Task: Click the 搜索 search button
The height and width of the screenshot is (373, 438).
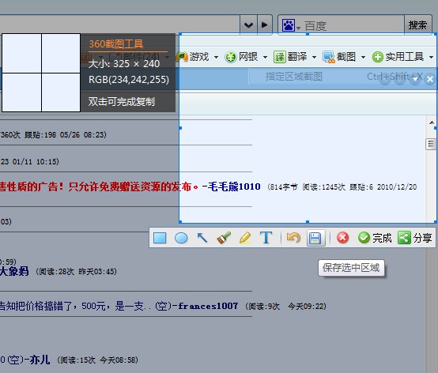Action: coord(417,25)
